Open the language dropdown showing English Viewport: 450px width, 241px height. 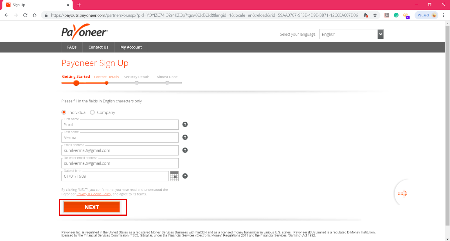351,34
